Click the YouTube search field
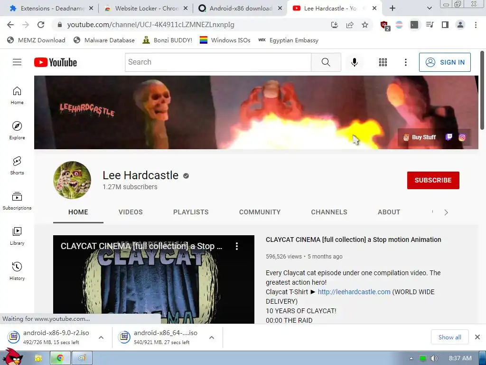 click(x=218, y=62)
